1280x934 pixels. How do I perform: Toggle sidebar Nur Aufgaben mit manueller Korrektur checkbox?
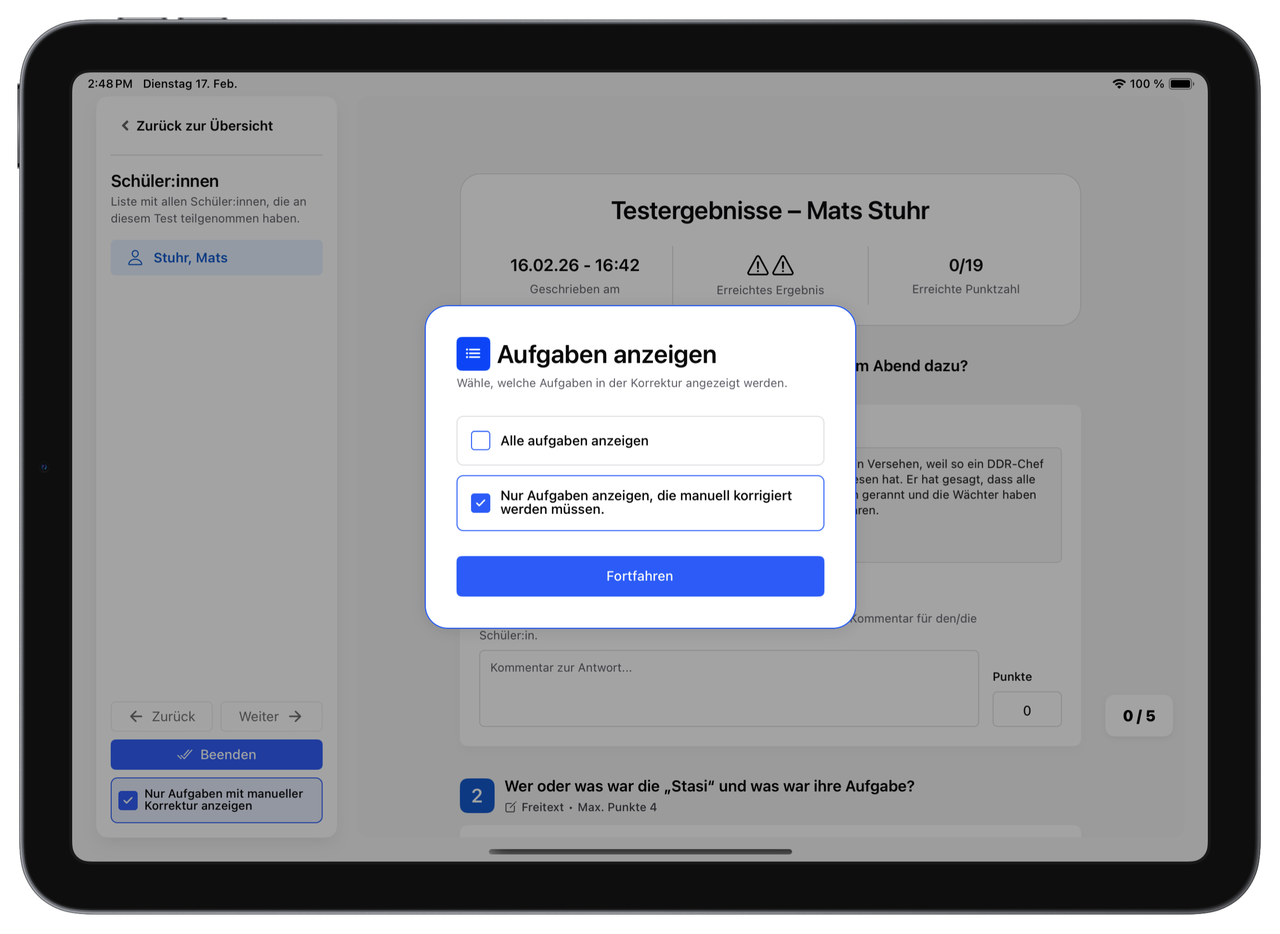coord(128,800)
